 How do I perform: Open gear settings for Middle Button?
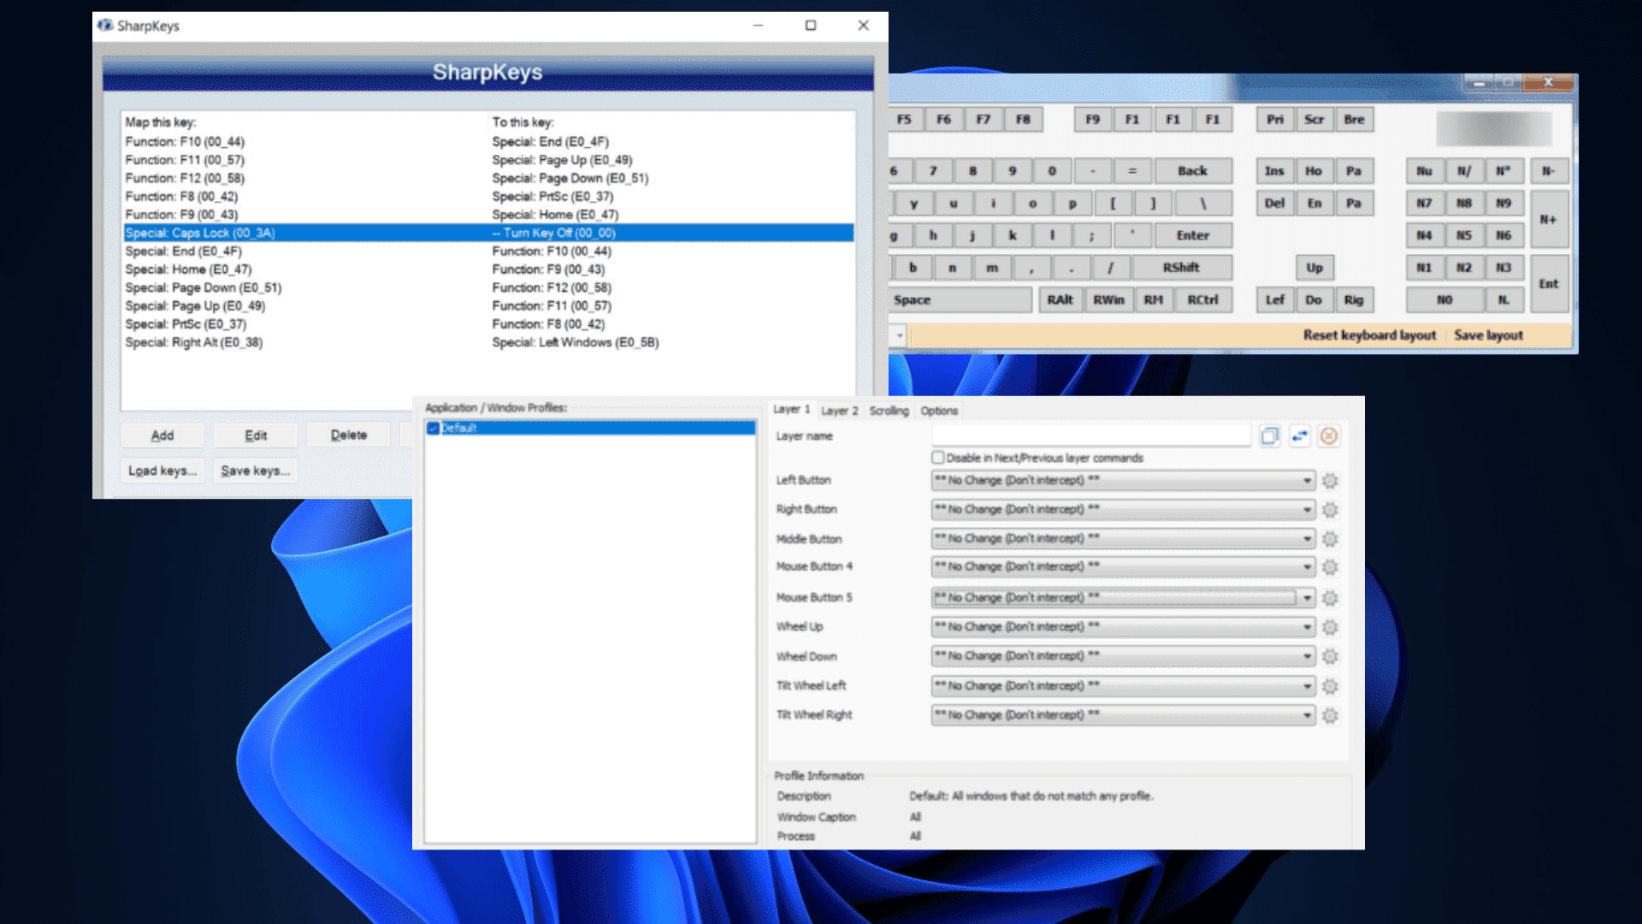(1329, 539)
